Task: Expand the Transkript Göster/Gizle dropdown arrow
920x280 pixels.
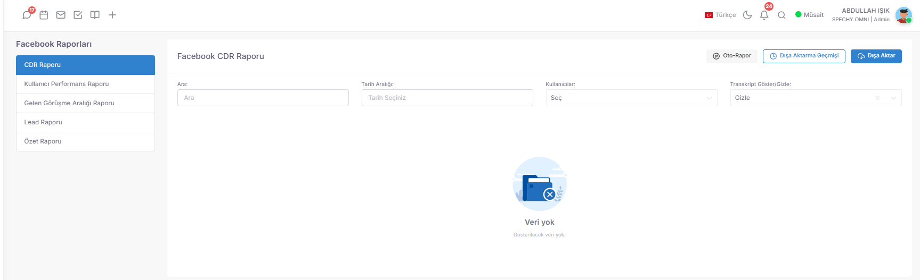Action: 893,98
